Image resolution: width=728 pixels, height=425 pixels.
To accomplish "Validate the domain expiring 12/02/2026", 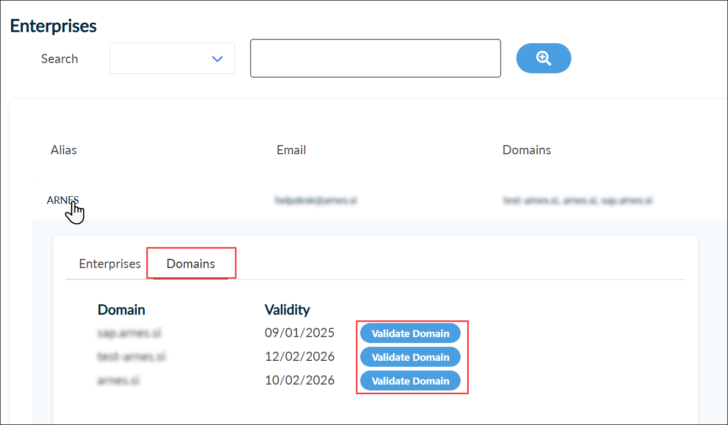I will tap(410, 357).
